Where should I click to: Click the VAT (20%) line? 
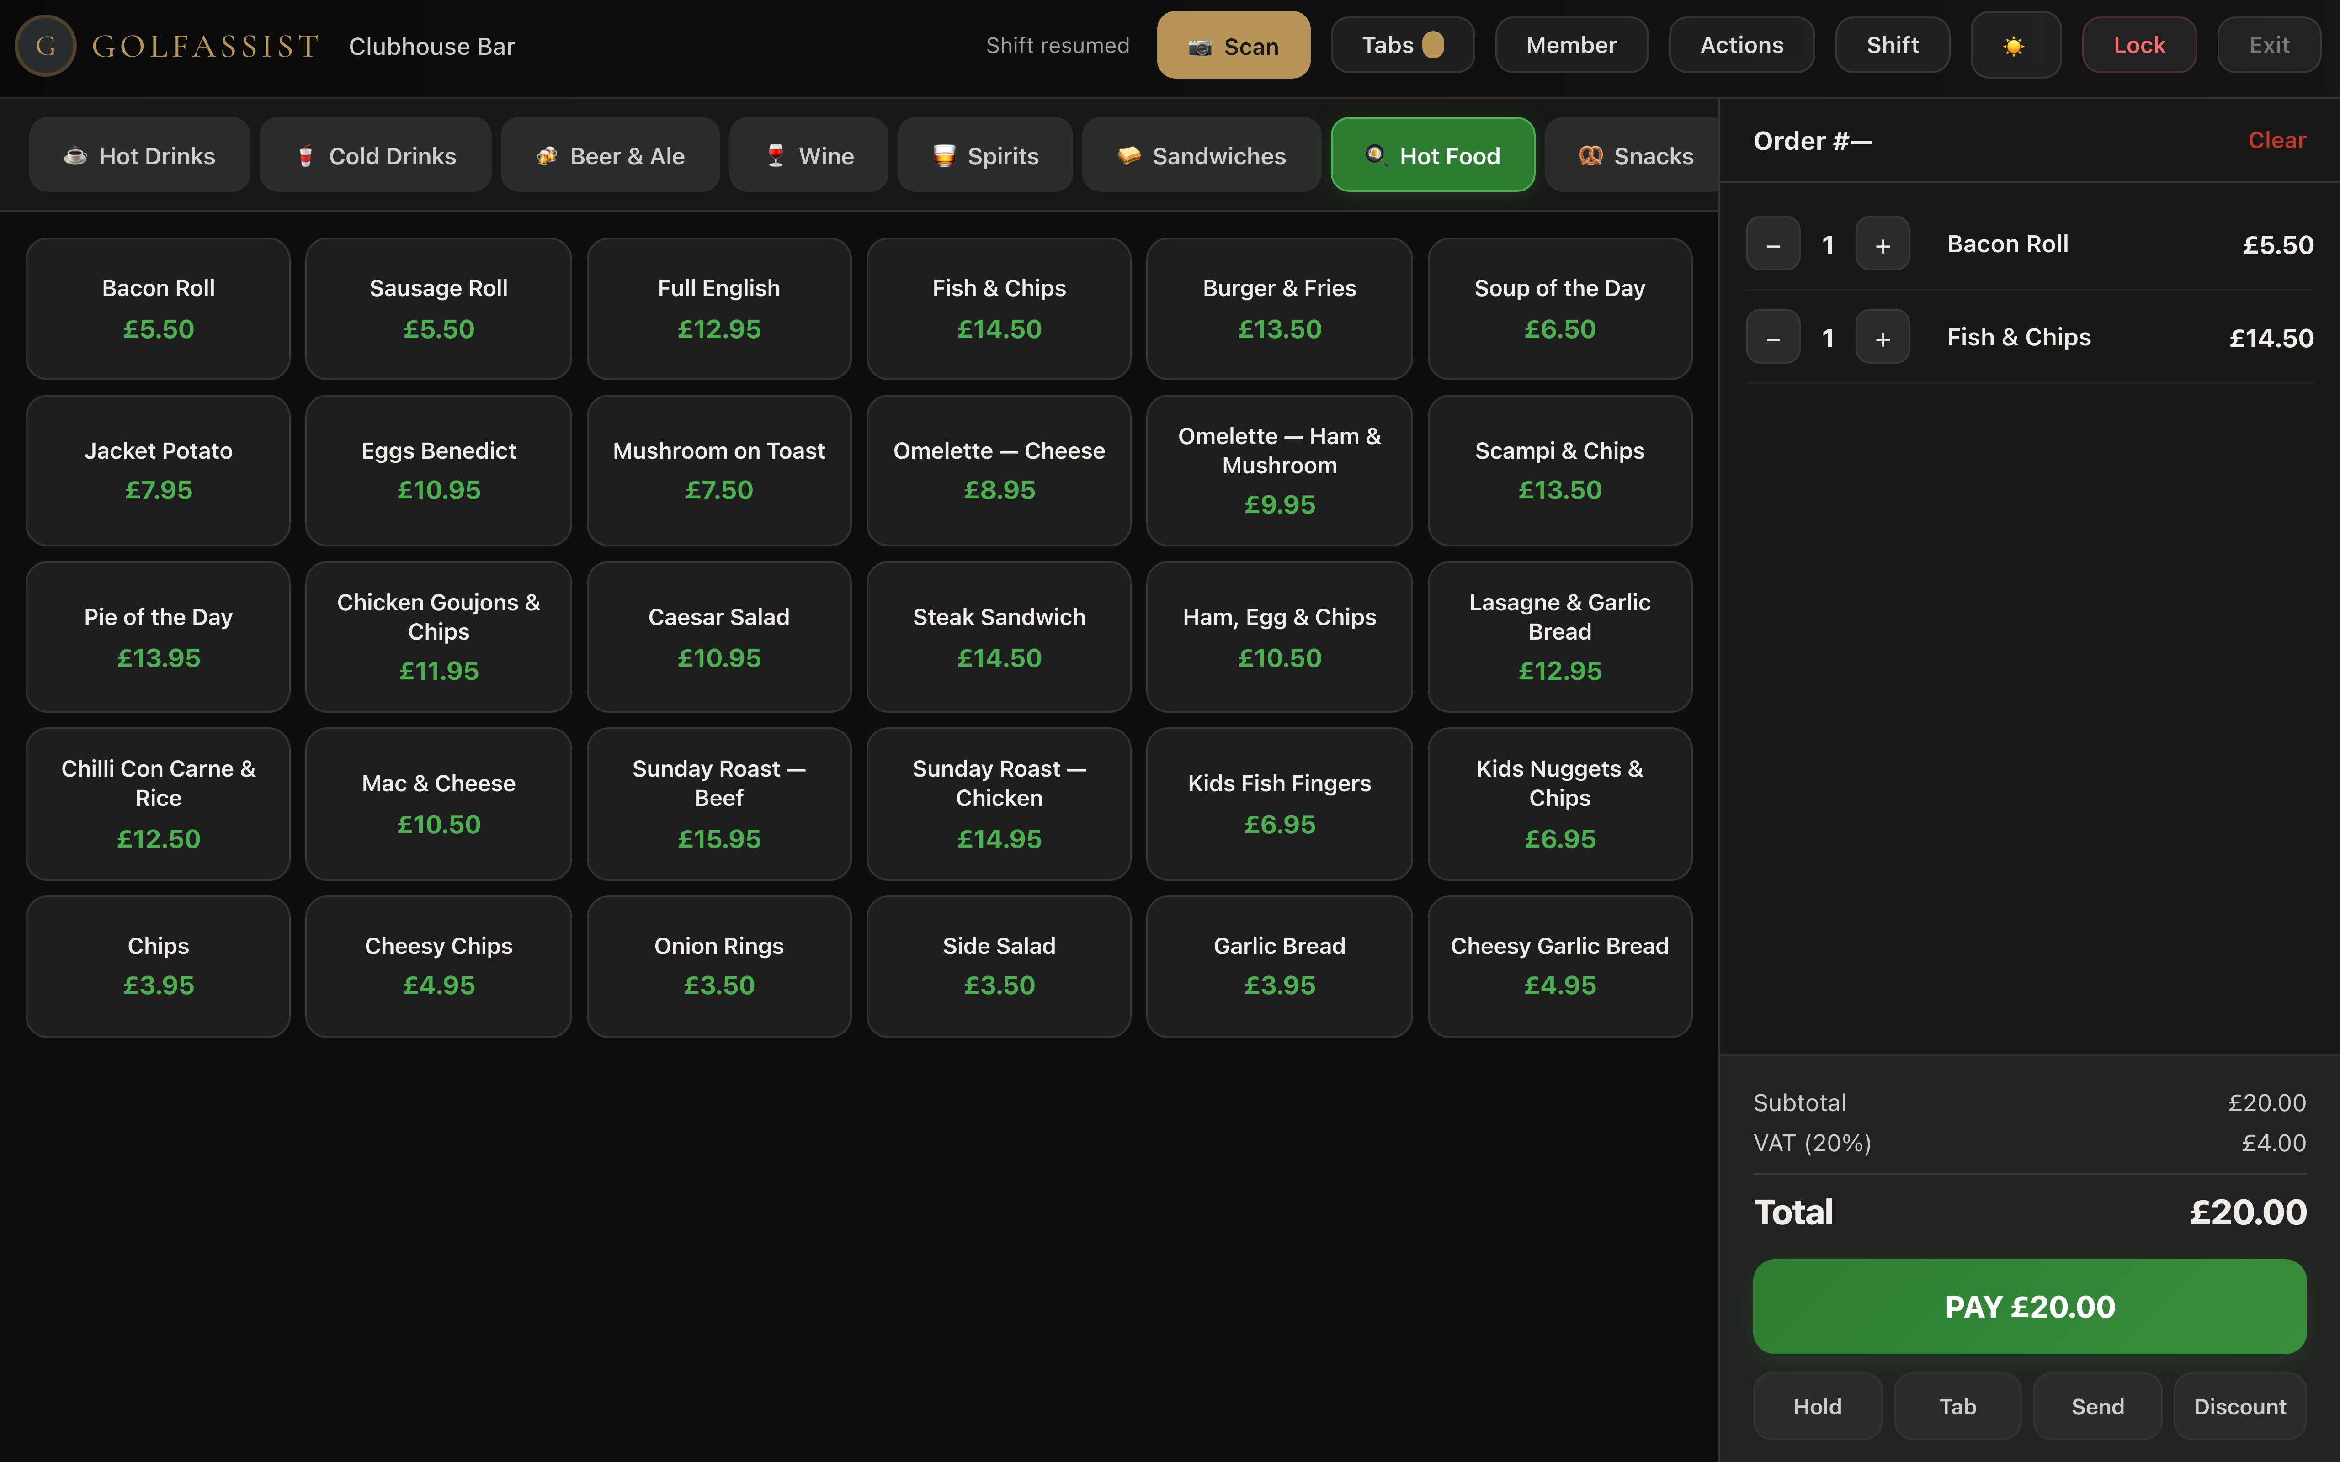pyautogui.click(x=2030, y=1143)
